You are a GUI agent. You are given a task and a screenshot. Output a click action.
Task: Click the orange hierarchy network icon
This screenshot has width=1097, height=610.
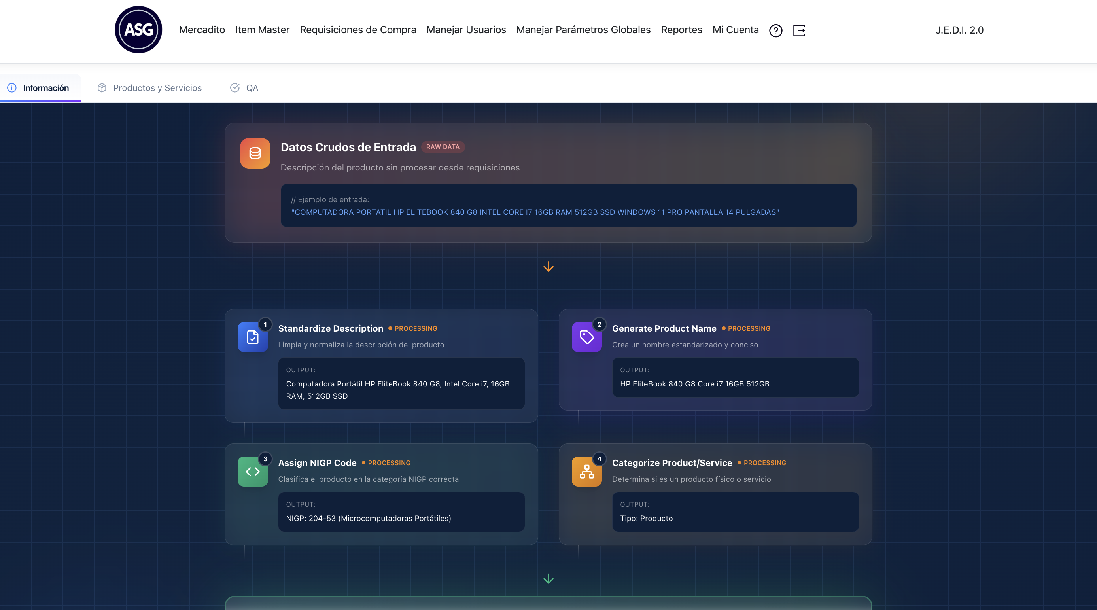(x=586, y=471)
